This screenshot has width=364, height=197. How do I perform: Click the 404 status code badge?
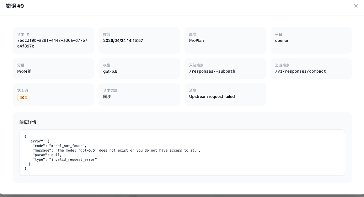point(23,97)
